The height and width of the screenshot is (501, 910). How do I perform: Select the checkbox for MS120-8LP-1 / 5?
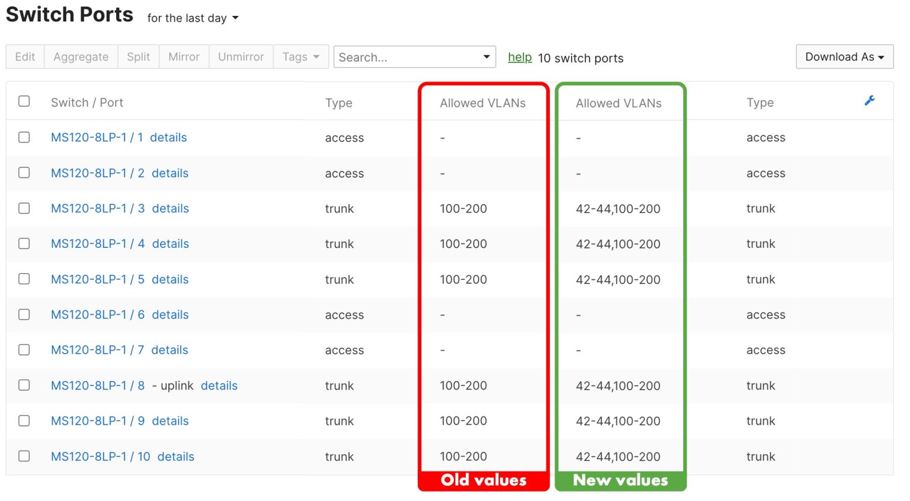tap(24, 279)
